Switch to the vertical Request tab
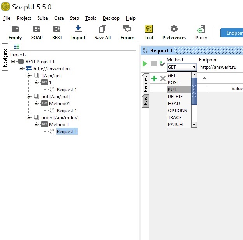 145,84
